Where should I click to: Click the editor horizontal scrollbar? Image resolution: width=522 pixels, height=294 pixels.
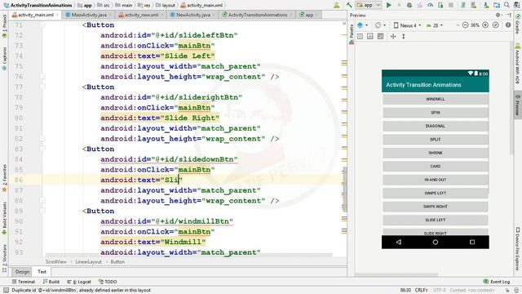(x=188, y=255)
